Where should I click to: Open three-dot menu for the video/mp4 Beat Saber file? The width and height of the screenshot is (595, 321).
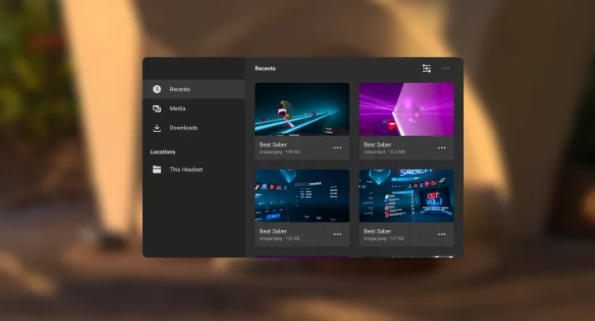pyautogui.click(x=442, y=148)
